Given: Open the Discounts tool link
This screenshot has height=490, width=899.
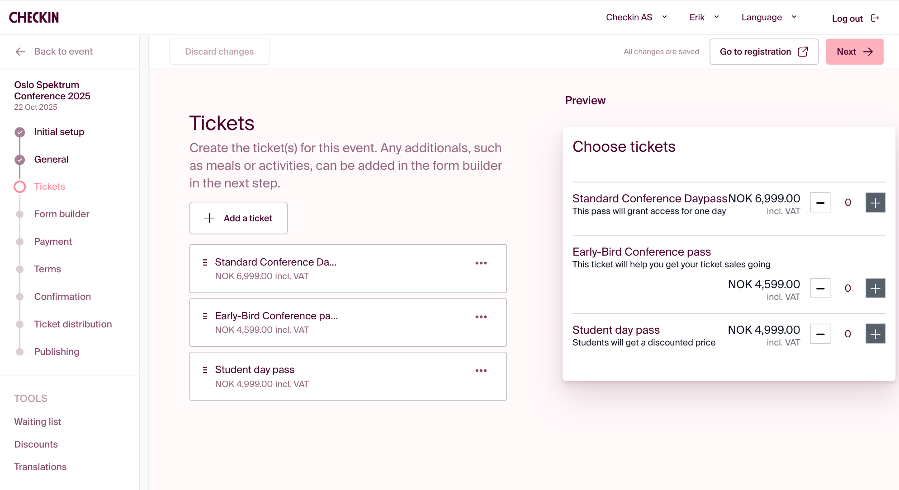Looking at the screenshot, I should [x=36, y=444].
